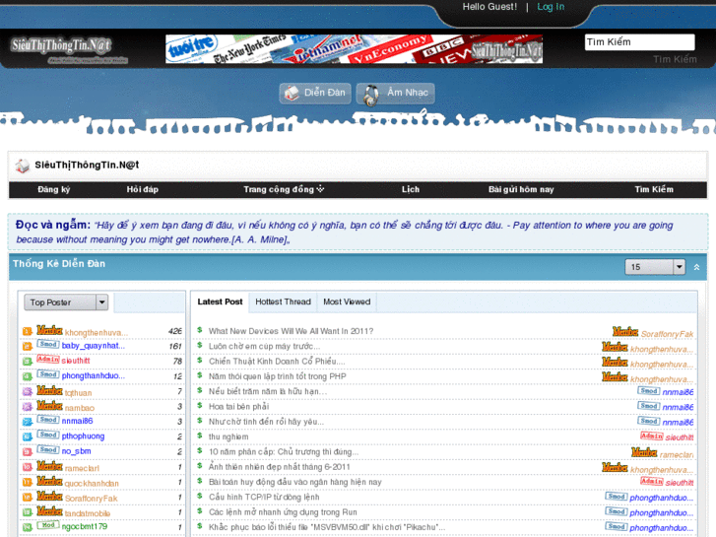Open top poster rameclarl profile
The width and height of the screenshot is (716, 537).
(x=82, y=468)
